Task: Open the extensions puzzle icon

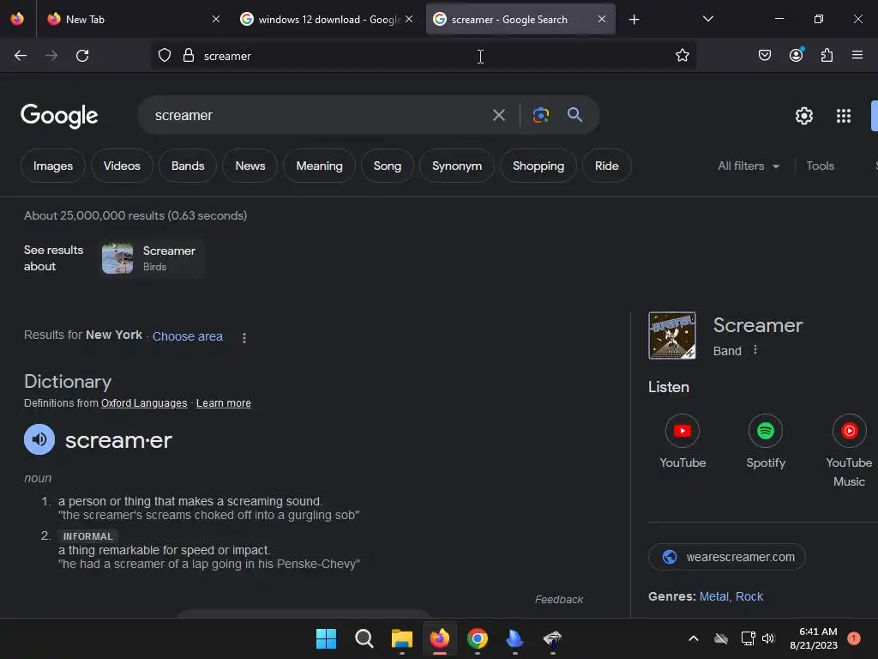Action: point(827,55)
